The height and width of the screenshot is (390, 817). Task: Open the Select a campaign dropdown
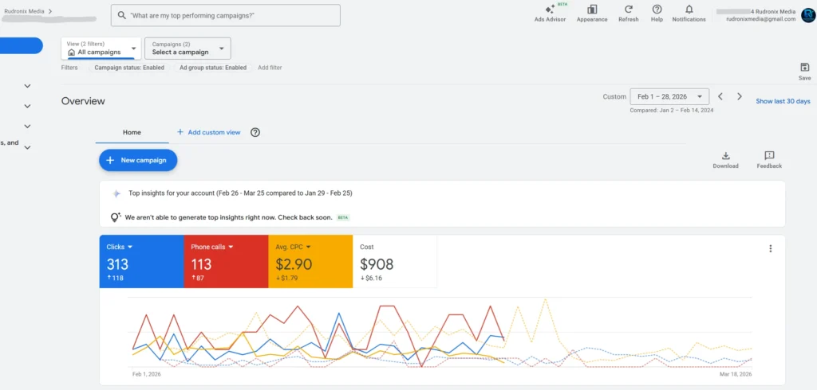[x=187, y=49]
